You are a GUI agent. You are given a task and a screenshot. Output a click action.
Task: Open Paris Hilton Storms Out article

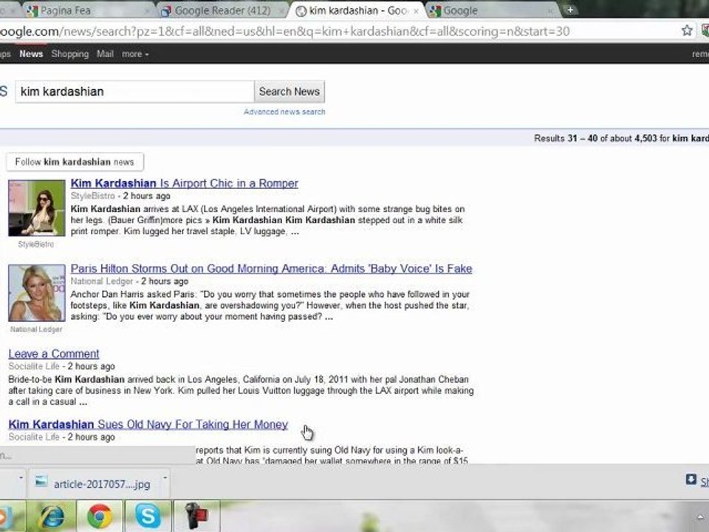pyautogui.click(x=271, y=268)
